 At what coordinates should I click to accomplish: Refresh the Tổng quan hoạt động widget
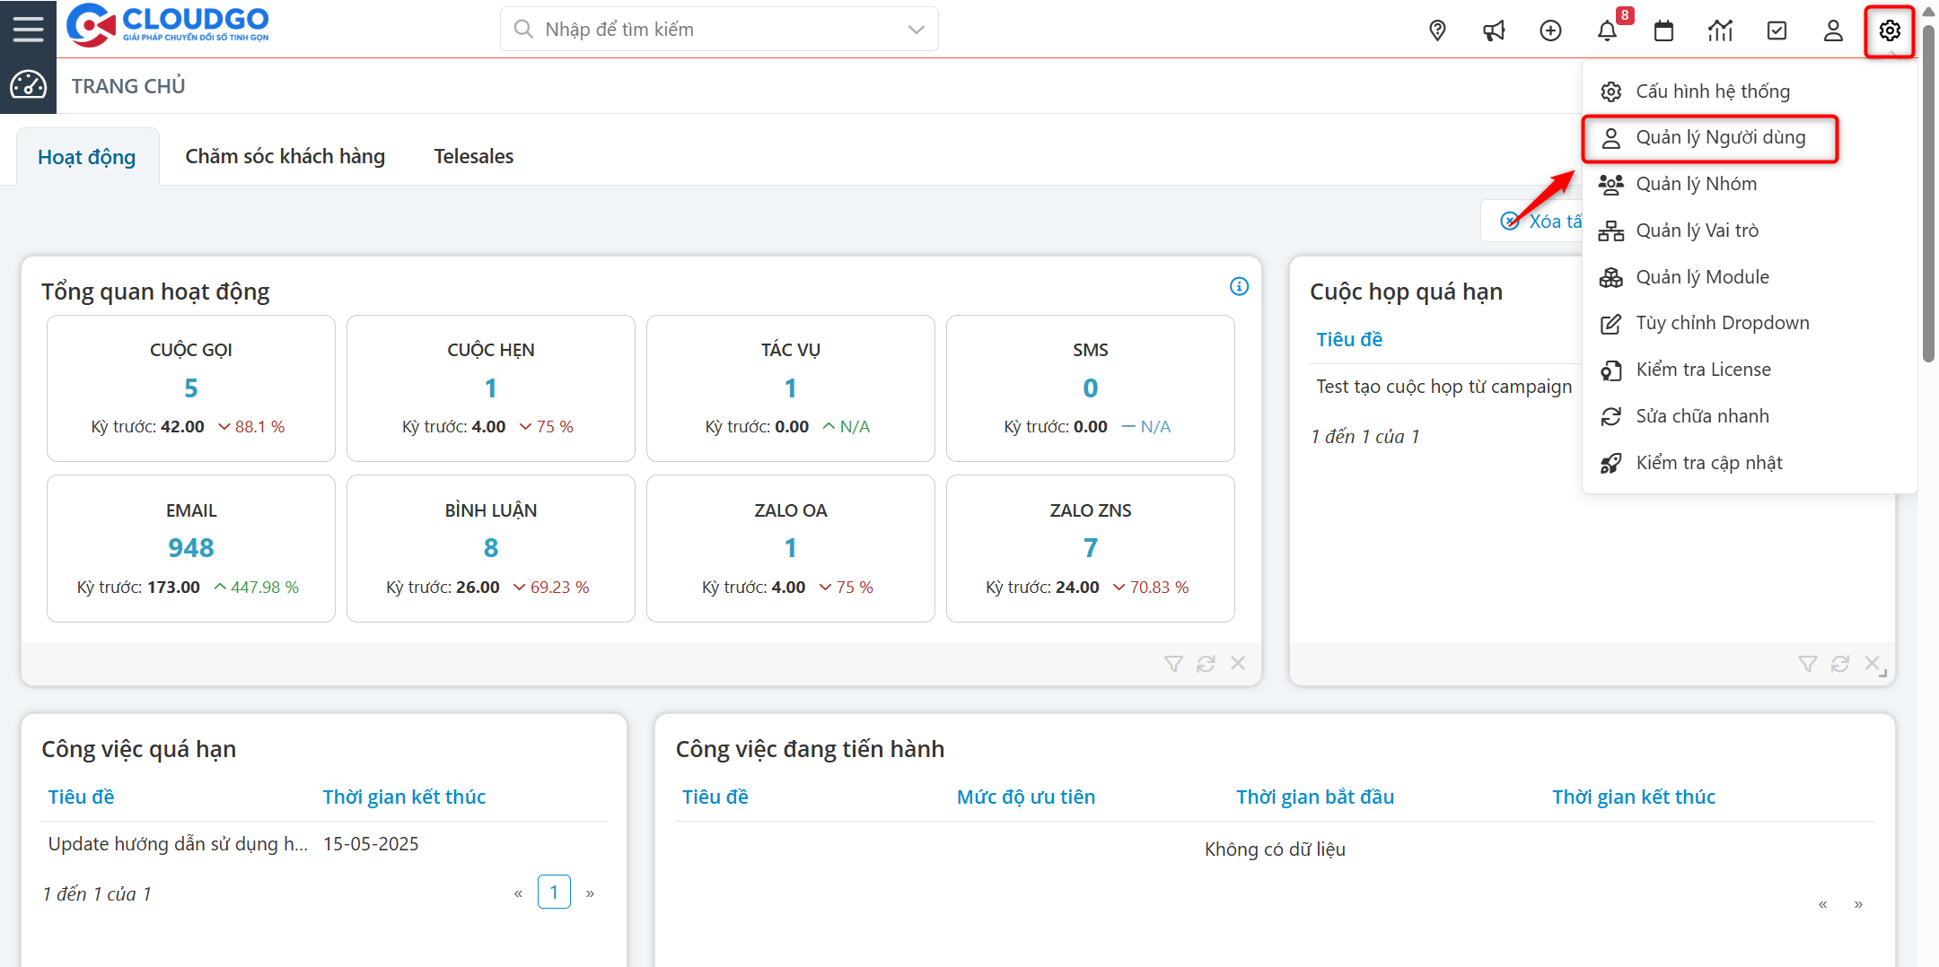1206,664
